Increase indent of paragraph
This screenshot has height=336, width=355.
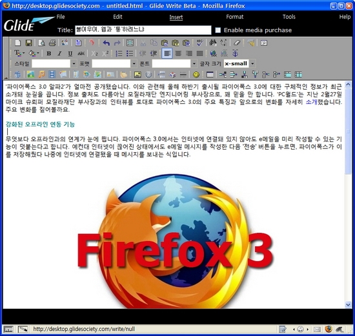[154, 54]
